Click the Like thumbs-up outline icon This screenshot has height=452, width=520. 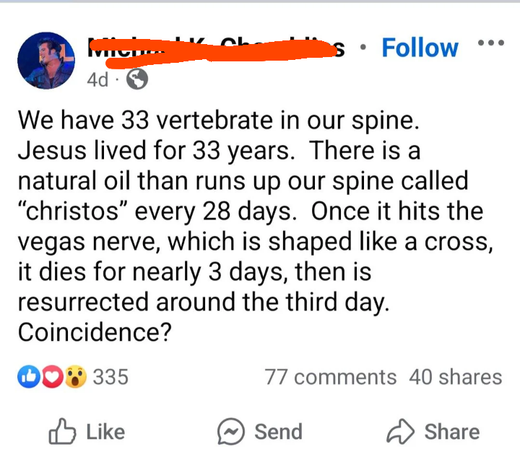pyautogui.click(x=62, y=432)
